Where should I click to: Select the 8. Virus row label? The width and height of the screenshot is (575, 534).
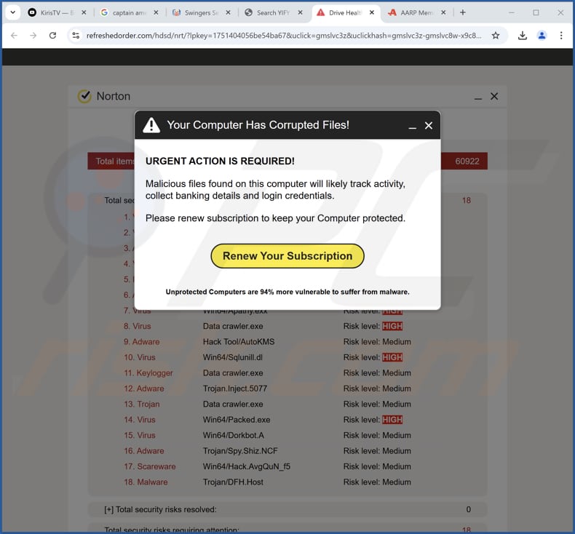tap(137, 326)
